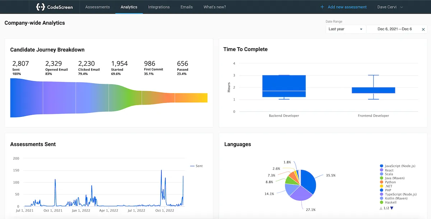Click the Languages heading
Image resolution: width=431 pixels, height=219 pixels.
click(x=237, y=145)
